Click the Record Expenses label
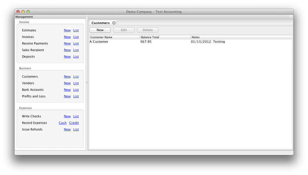The image size is (308, 175). tap(34, 123)
